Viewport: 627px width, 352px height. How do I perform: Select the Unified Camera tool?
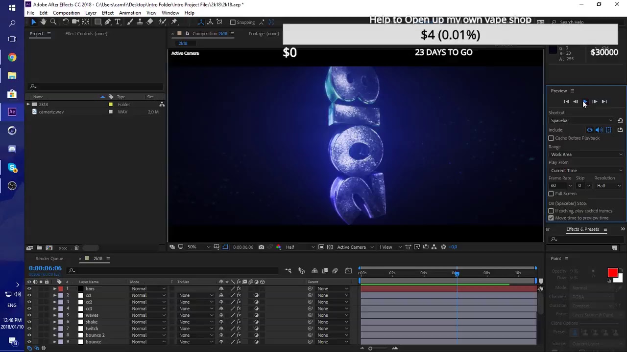(75, 22)
